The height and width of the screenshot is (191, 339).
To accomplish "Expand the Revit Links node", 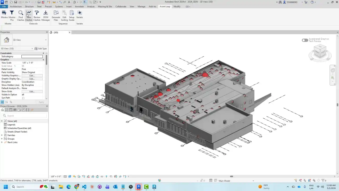I will click(x=2, y=142).
